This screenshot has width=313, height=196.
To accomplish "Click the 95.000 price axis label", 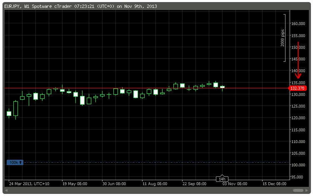I will (297, 177).
